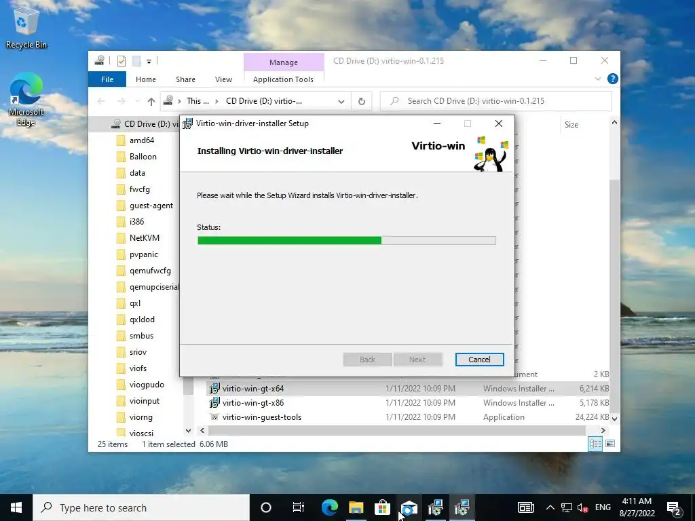This screenshot has height=521, width=695.
Task: Switch to Details view layout icon
Action: [x=595, y=444]
